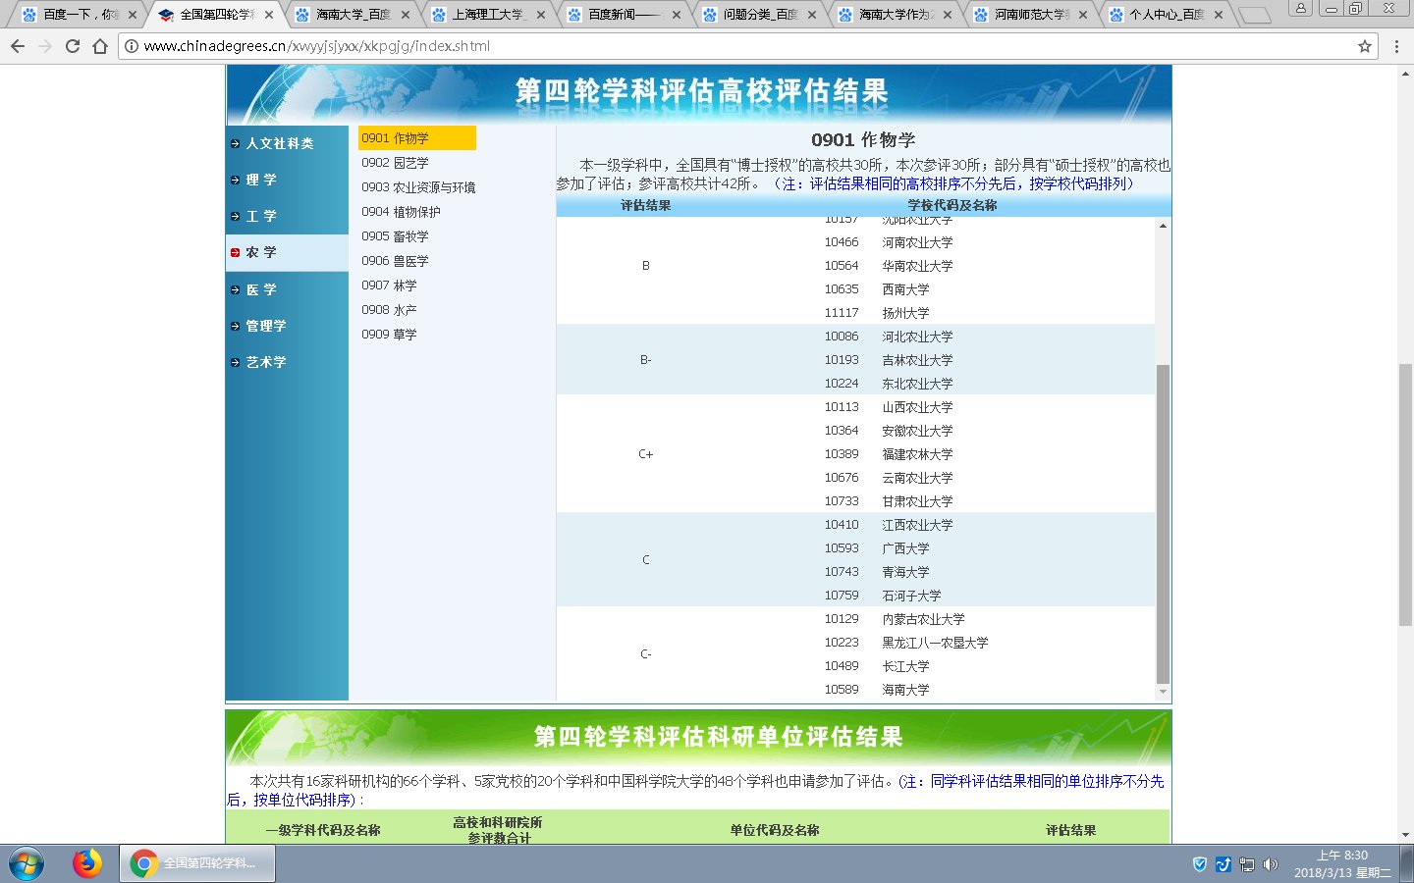
Task: Open the browser home page
Action: point(99,45)
